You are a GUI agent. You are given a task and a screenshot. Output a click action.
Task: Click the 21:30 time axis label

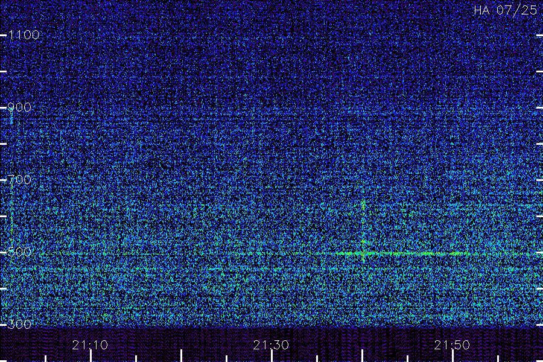pos(271,345)
